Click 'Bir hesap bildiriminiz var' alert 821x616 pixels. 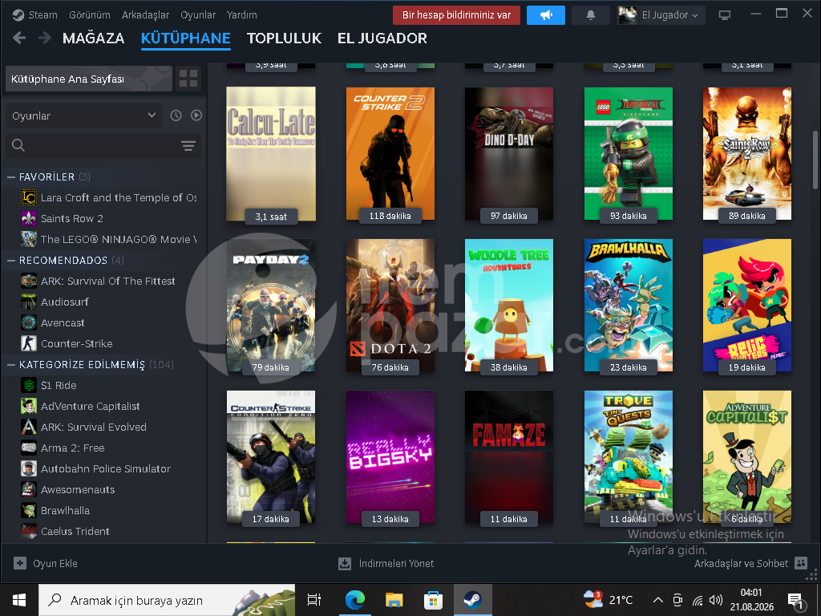456,15
